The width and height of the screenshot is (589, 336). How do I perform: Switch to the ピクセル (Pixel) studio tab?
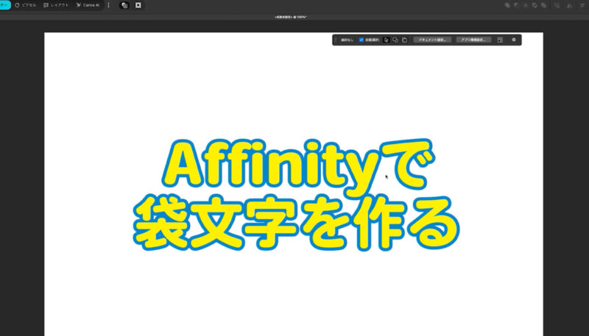pyautogui.click(x=26, y=5)
